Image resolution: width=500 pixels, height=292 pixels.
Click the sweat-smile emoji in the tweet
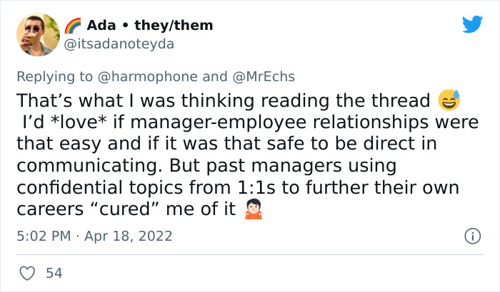pos(447,100)
